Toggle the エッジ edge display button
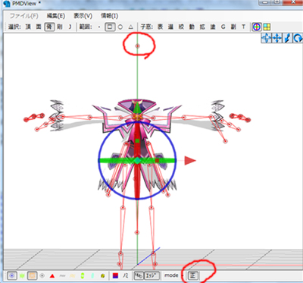 pyautogui.click(x=153, y=275)
